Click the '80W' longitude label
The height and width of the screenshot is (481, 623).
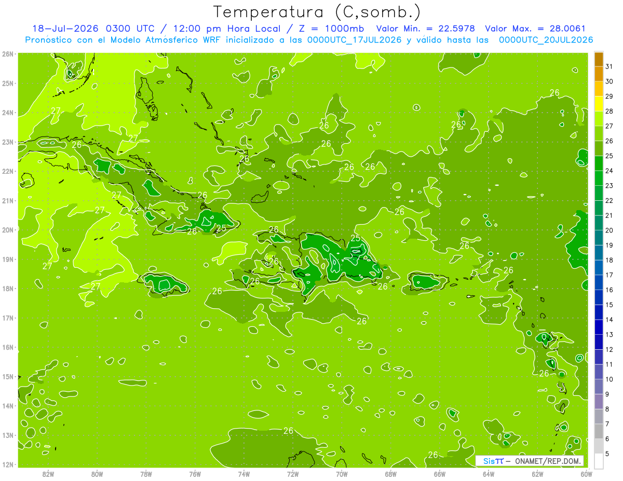[x=97, y=474]
